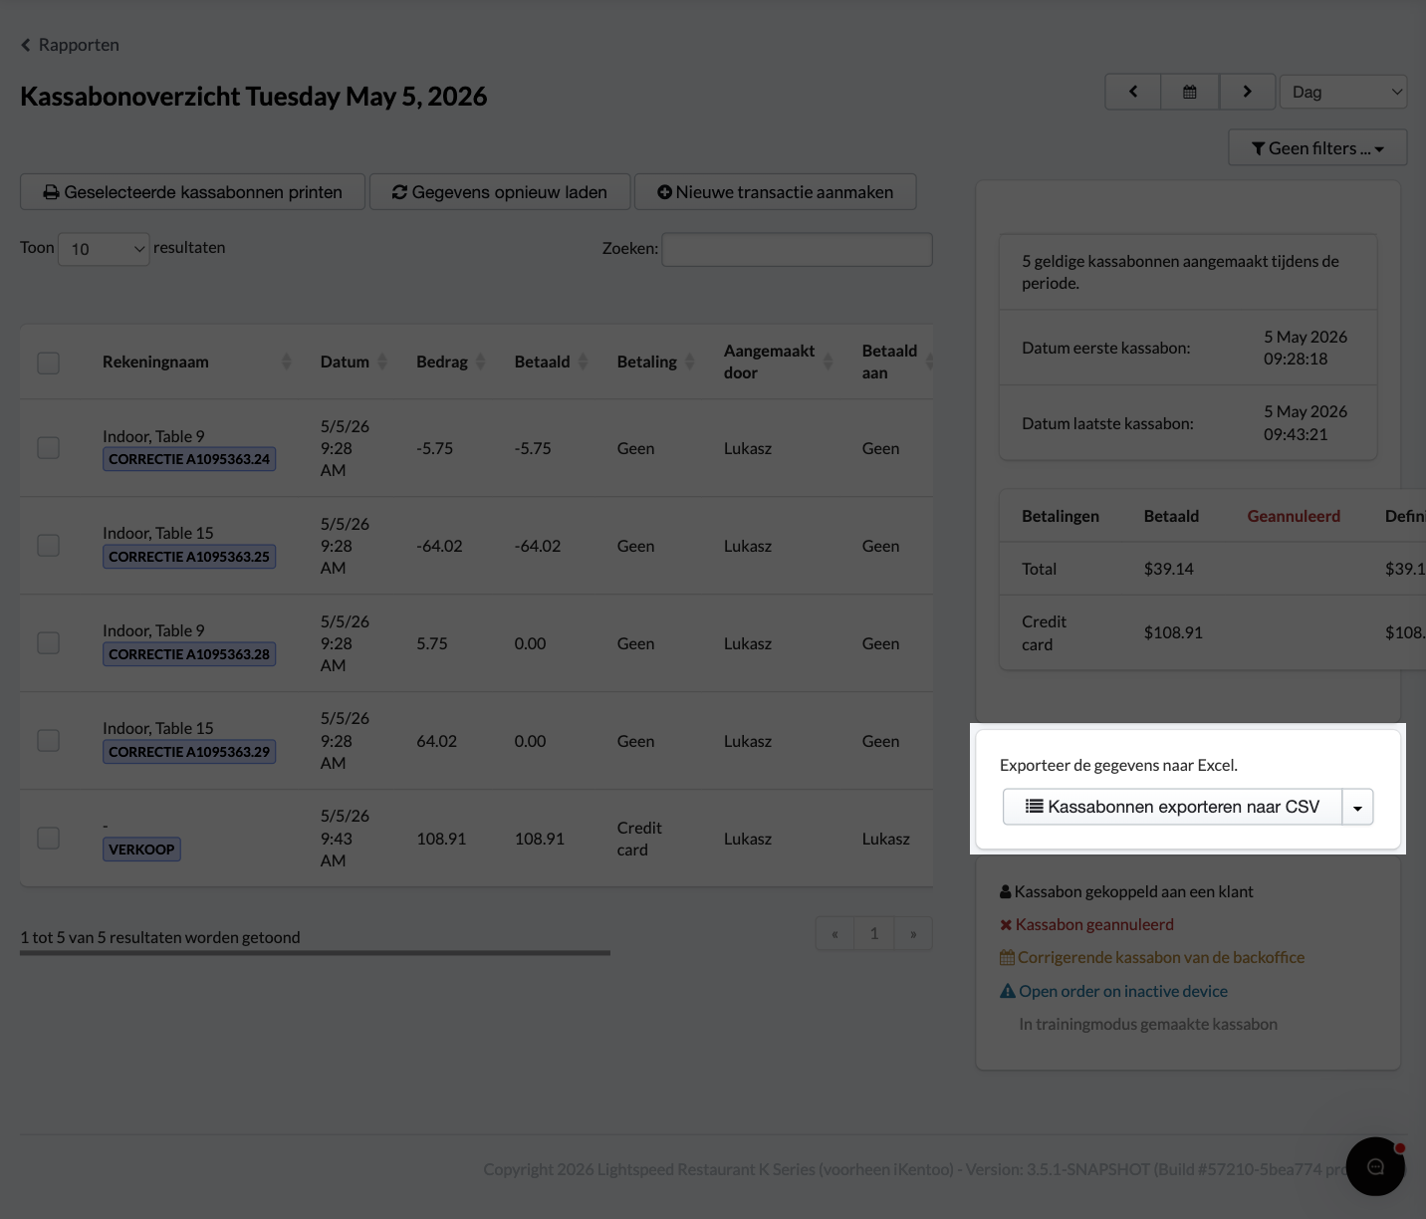
Task: Click the red X icon beside Kassabon geannuleerd
Action: tap(1006, 924)
